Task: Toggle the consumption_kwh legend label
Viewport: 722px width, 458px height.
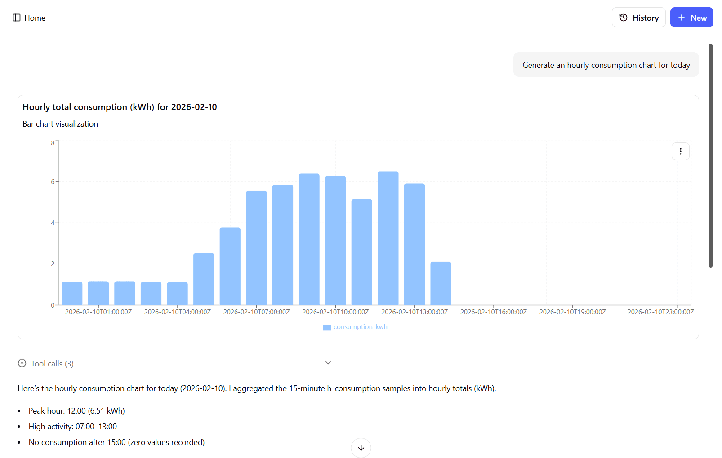Action: coord(360,327)
